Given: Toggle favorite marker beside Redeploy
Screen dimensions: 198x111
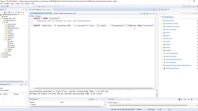Looking at the screenshot, I should pyautogui.click(x=162, y=51).
